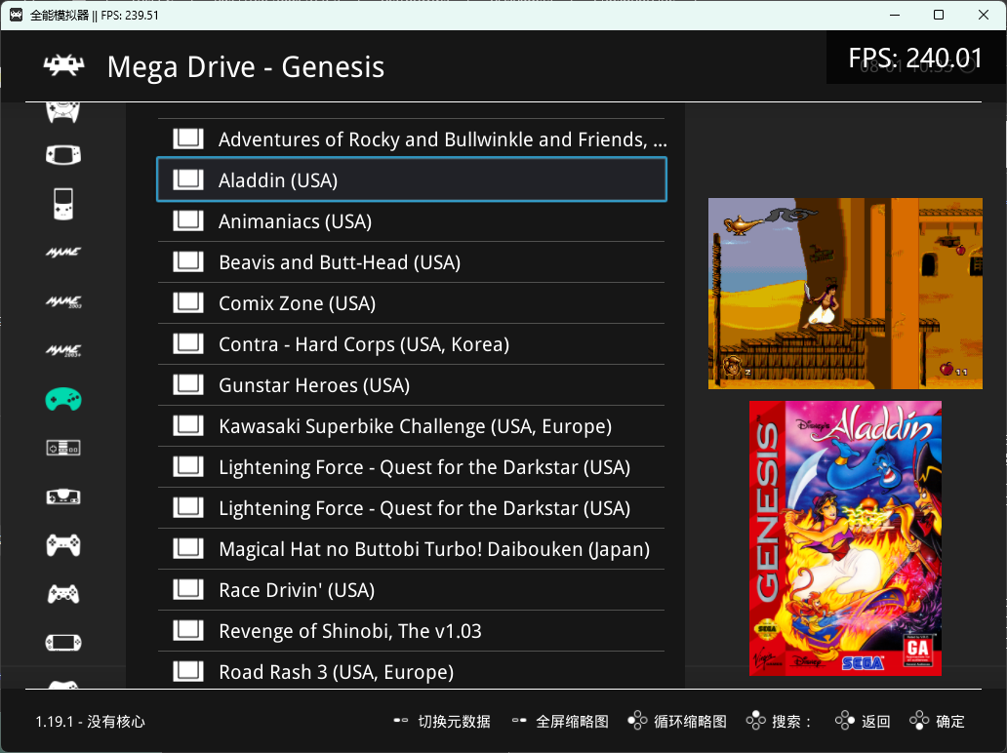
Task: Select the MAME 2003+ playlist icon
Action: (x=63, y=350)
